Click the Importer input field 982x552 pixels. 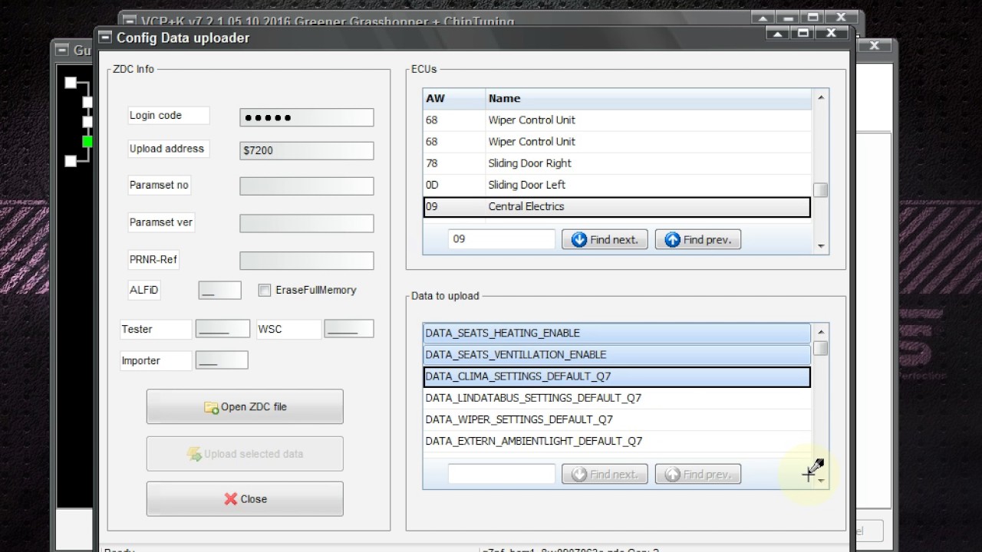tap(222, 360)
